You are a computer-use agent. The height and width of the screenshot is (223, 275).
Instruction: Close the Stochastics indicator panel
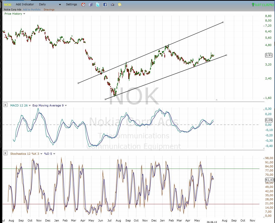pyautogui.click(x=6, y=153)
